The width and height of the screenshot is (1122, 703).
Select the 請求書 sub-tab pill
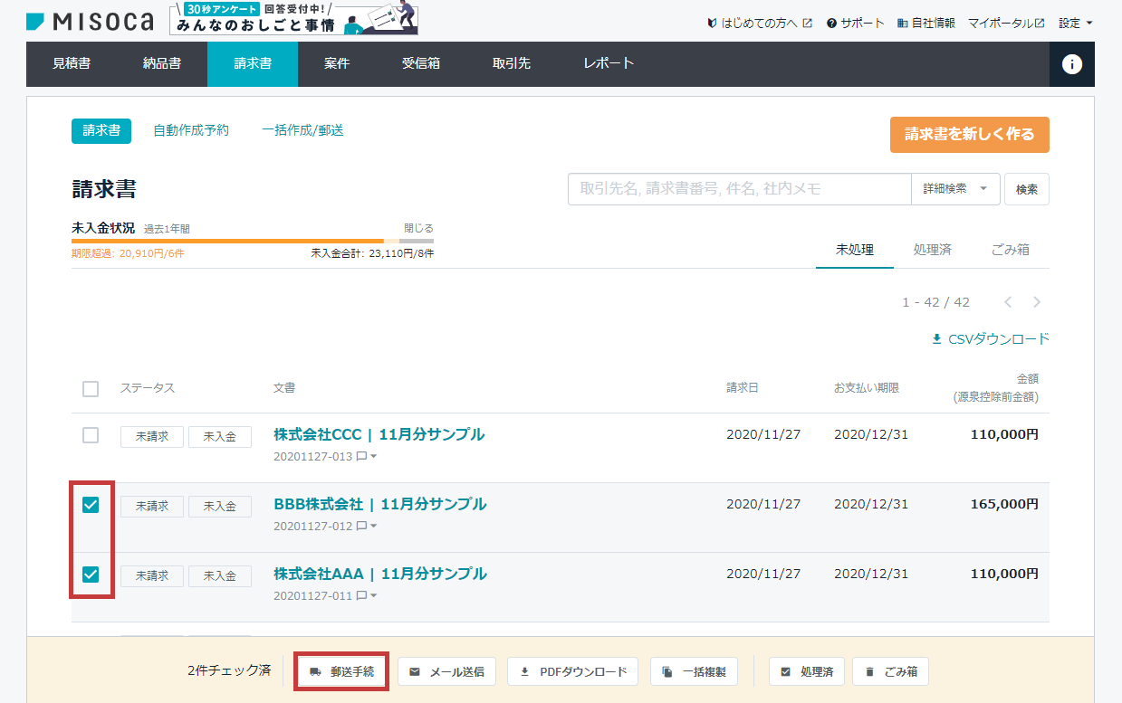[101, 130]
